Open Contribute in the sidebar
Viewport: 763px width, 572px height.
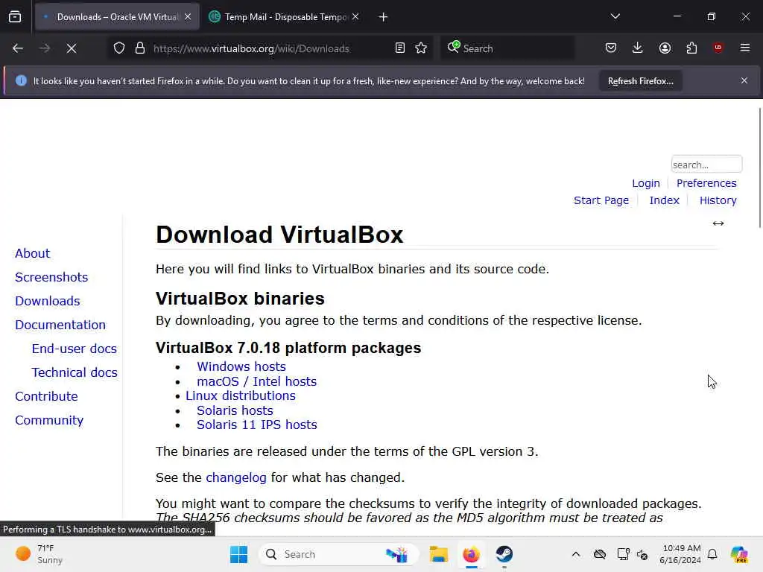click(x=46, y=396)
